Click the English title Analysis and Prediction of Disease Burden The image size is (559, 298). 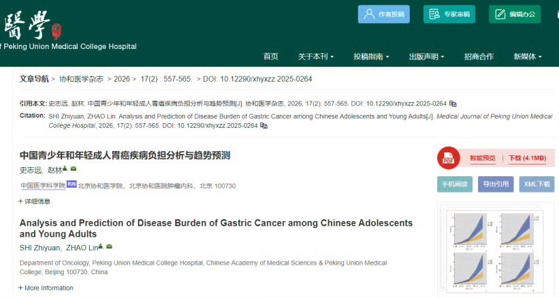click(216, 228)
